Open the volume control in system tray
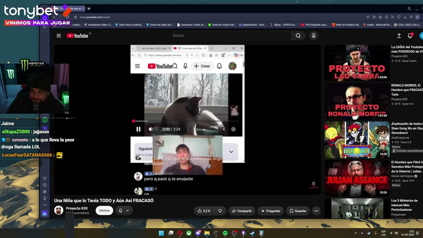This screenshot has height=238, width=423. pyautogui.click(x=396, y=233)
